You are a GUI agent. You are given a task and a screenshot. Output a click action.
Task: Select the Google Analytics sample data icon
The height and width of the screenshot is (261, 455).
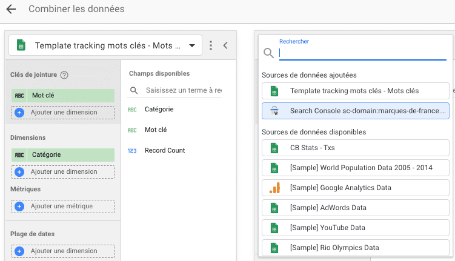pyautogui.click(x=274, y=188)
